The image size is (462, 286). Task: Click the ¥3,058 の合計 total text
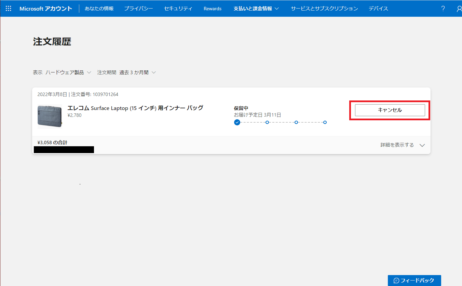[x=52, y=142]
